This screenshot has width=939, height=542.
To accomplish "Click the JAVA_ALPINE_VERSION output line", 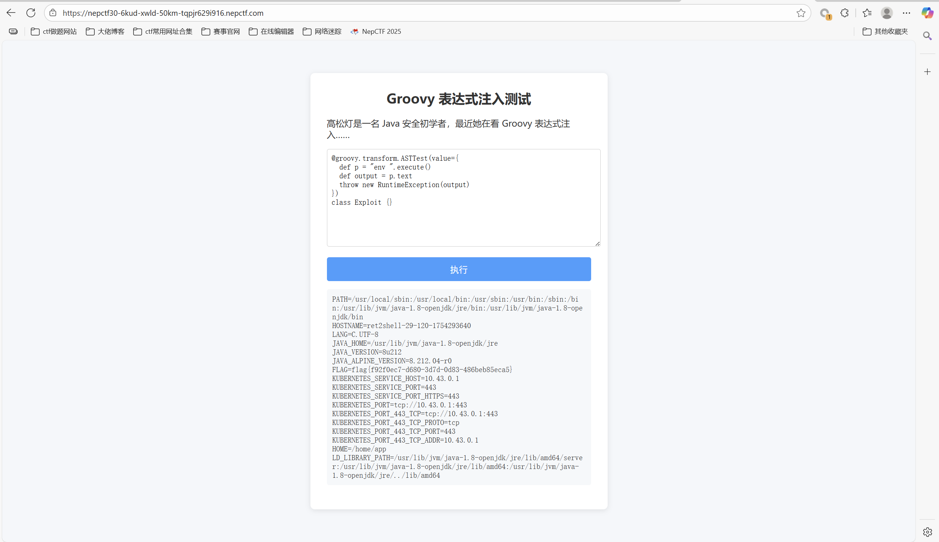I will point(392,361).
